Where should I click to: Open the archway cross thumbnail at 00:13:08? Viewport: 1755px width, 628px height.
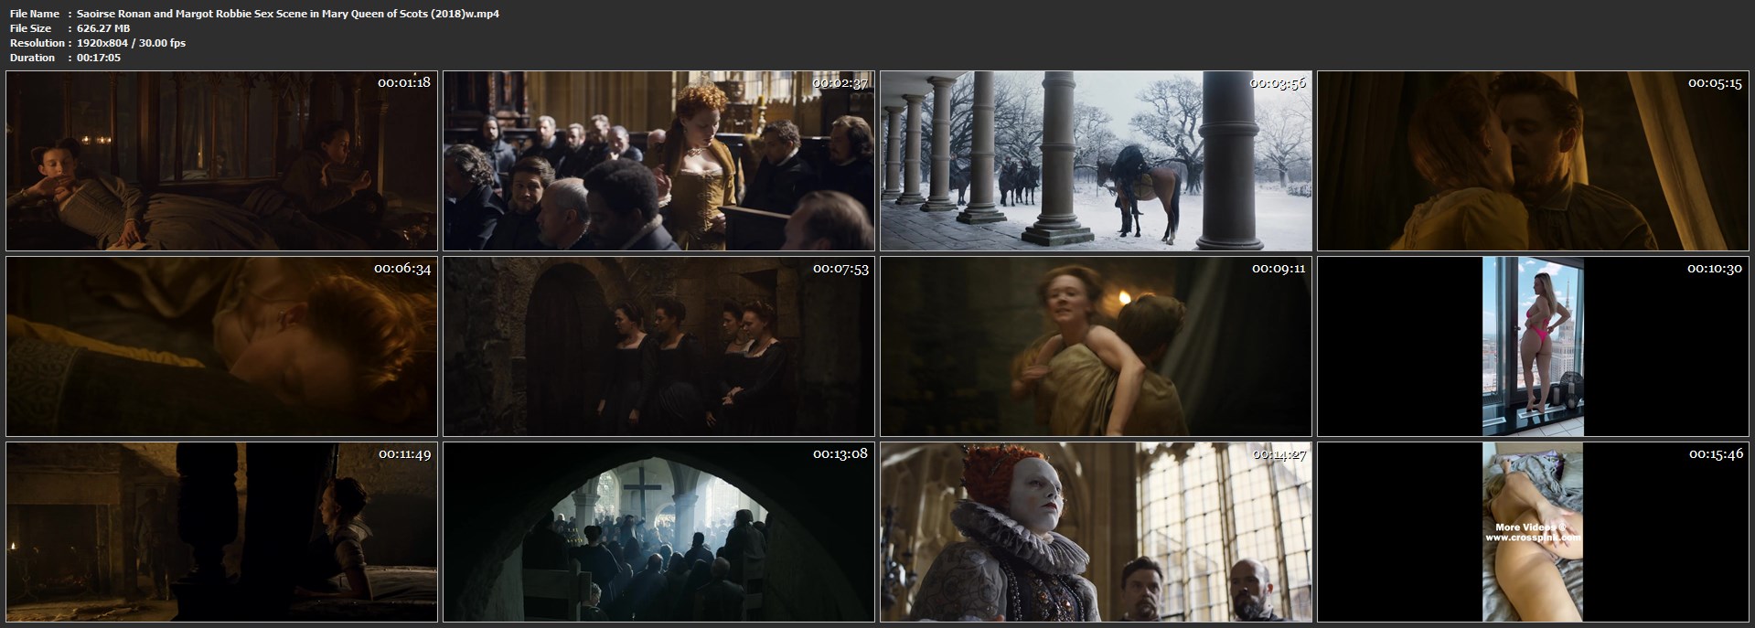click(x=659, y=532)
